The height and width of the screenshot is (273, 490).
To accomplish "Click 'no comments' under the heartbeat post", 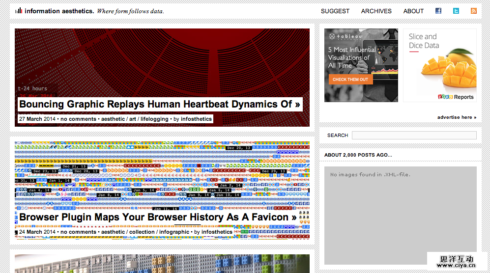I will (x=78, y=119).
